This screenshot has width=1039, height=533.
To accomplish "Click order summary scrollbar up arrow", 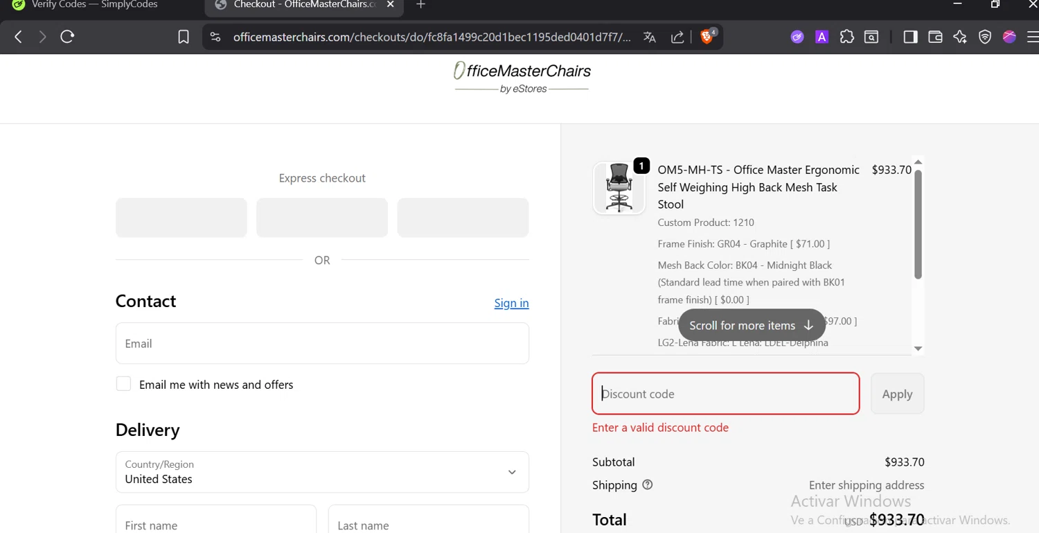I will [x=918, y=162].
